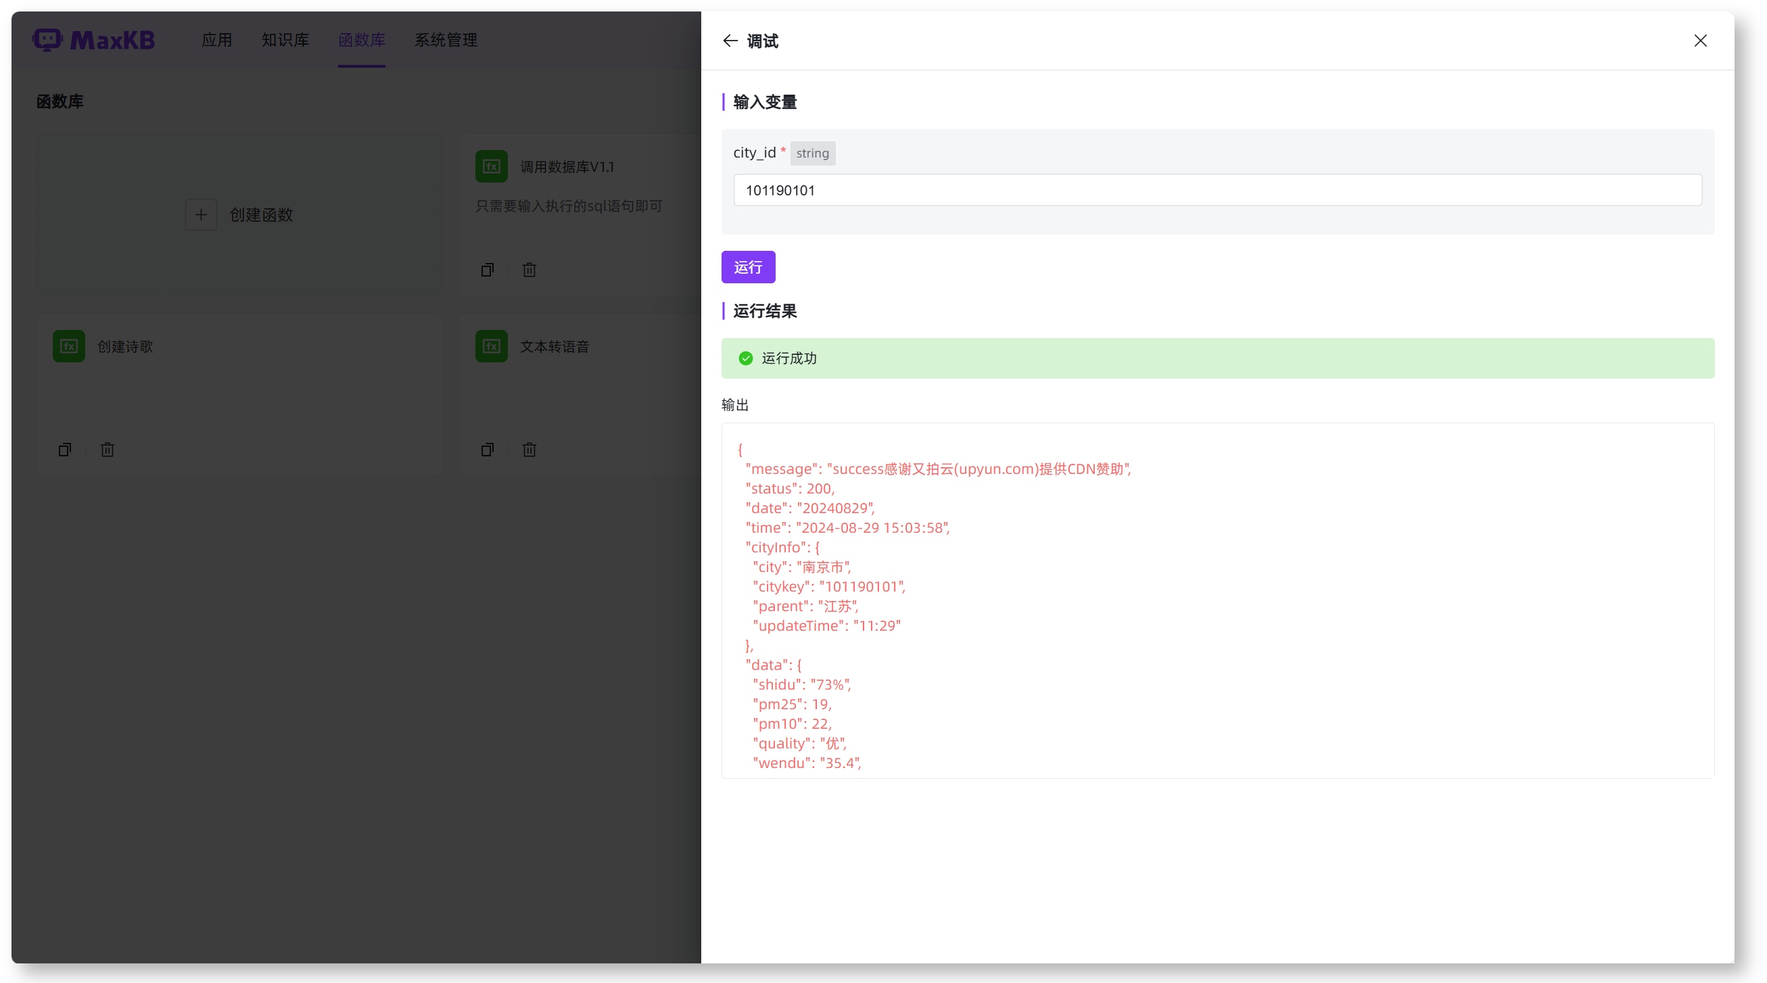This screenshot has width=1767, height=983.
Task: Click the "updateTime": "11:29" output line
Action: click(x=826, y=625)
